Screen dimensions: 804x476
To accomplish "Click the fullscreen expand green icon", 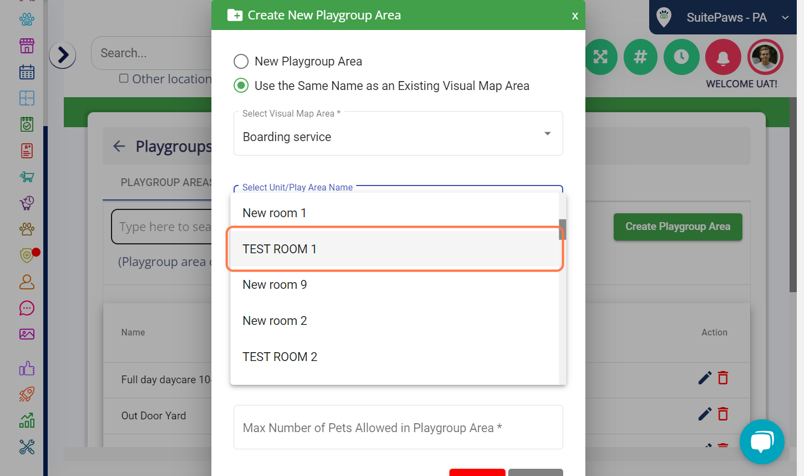I will coord(600,57).
